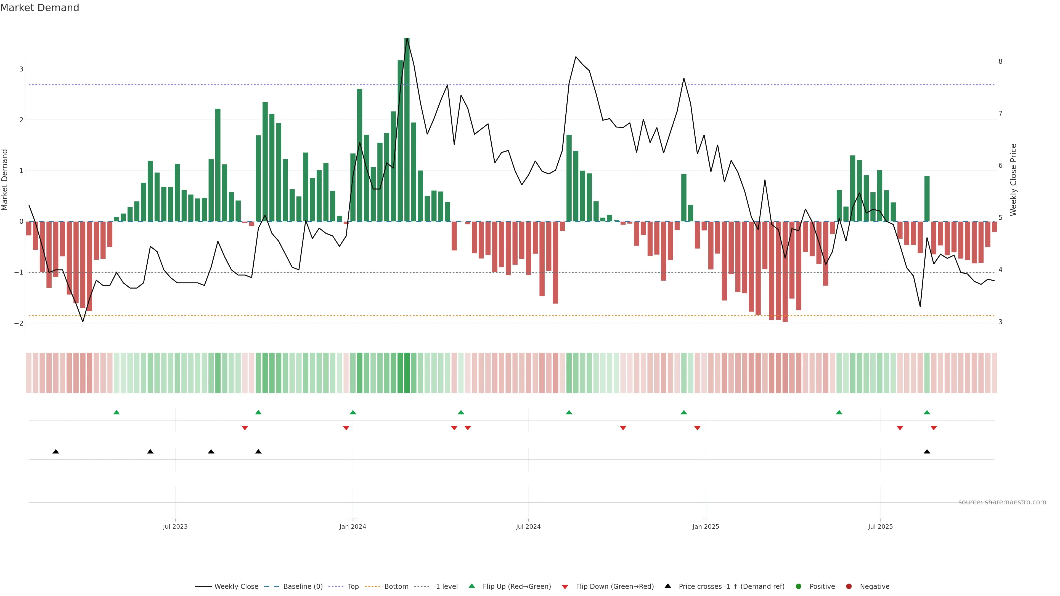Image resolution: width=1060 pixels, height=596 pixels.
Task: Click the -1 level legend item
Action: [x=445, y=587]
